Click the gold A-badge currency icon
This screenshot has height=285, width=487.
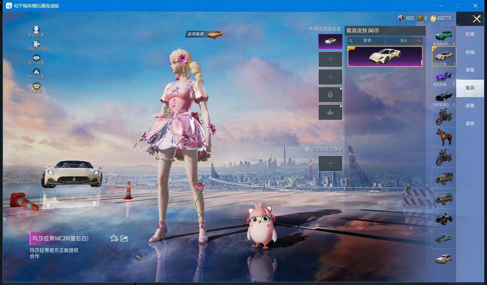(420, 18)
